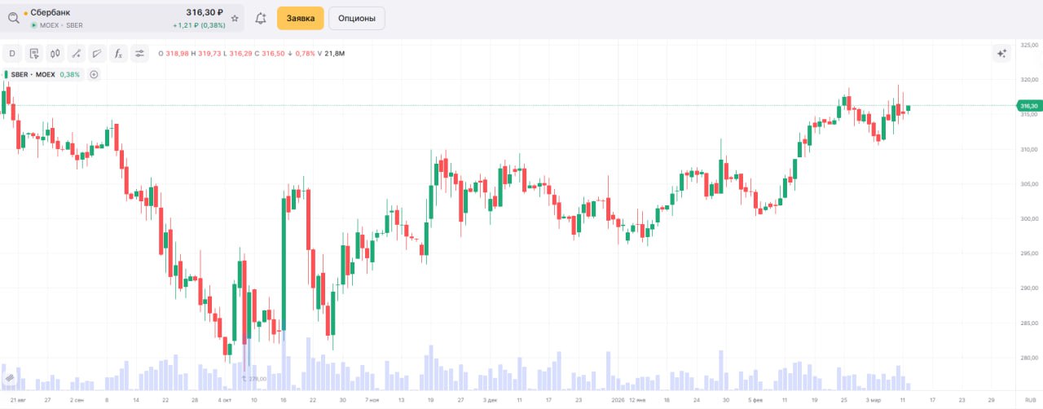Change the candlestick chart type
1043x409 pixels.
(x=55, y=54)
